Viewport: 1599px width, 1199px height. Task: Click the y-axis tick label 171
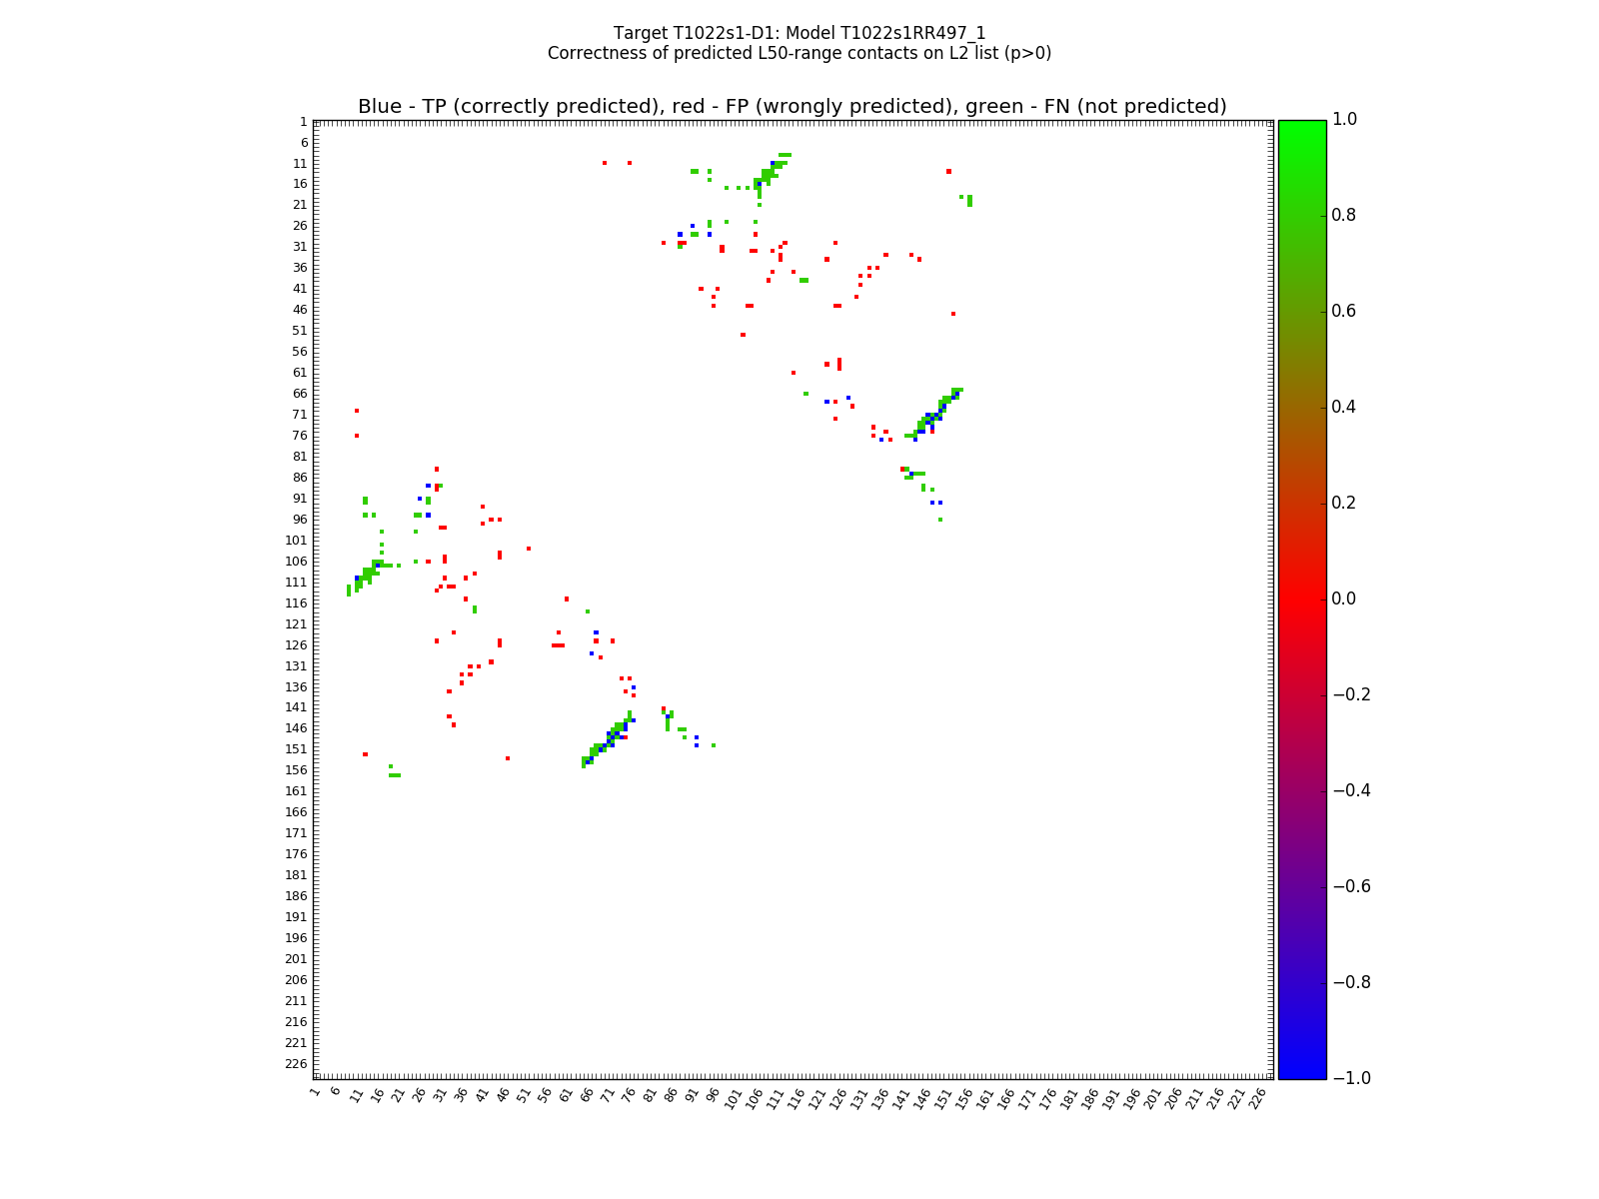[296, 833]
